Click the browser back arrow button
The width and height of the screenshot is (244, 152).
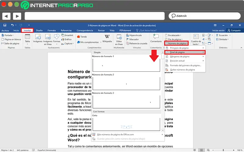click(x=6, y=16)
